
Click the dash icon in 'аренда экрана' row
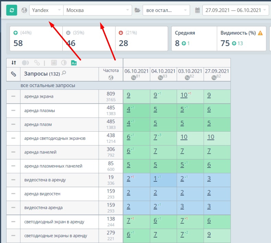[x=13, y=96]
